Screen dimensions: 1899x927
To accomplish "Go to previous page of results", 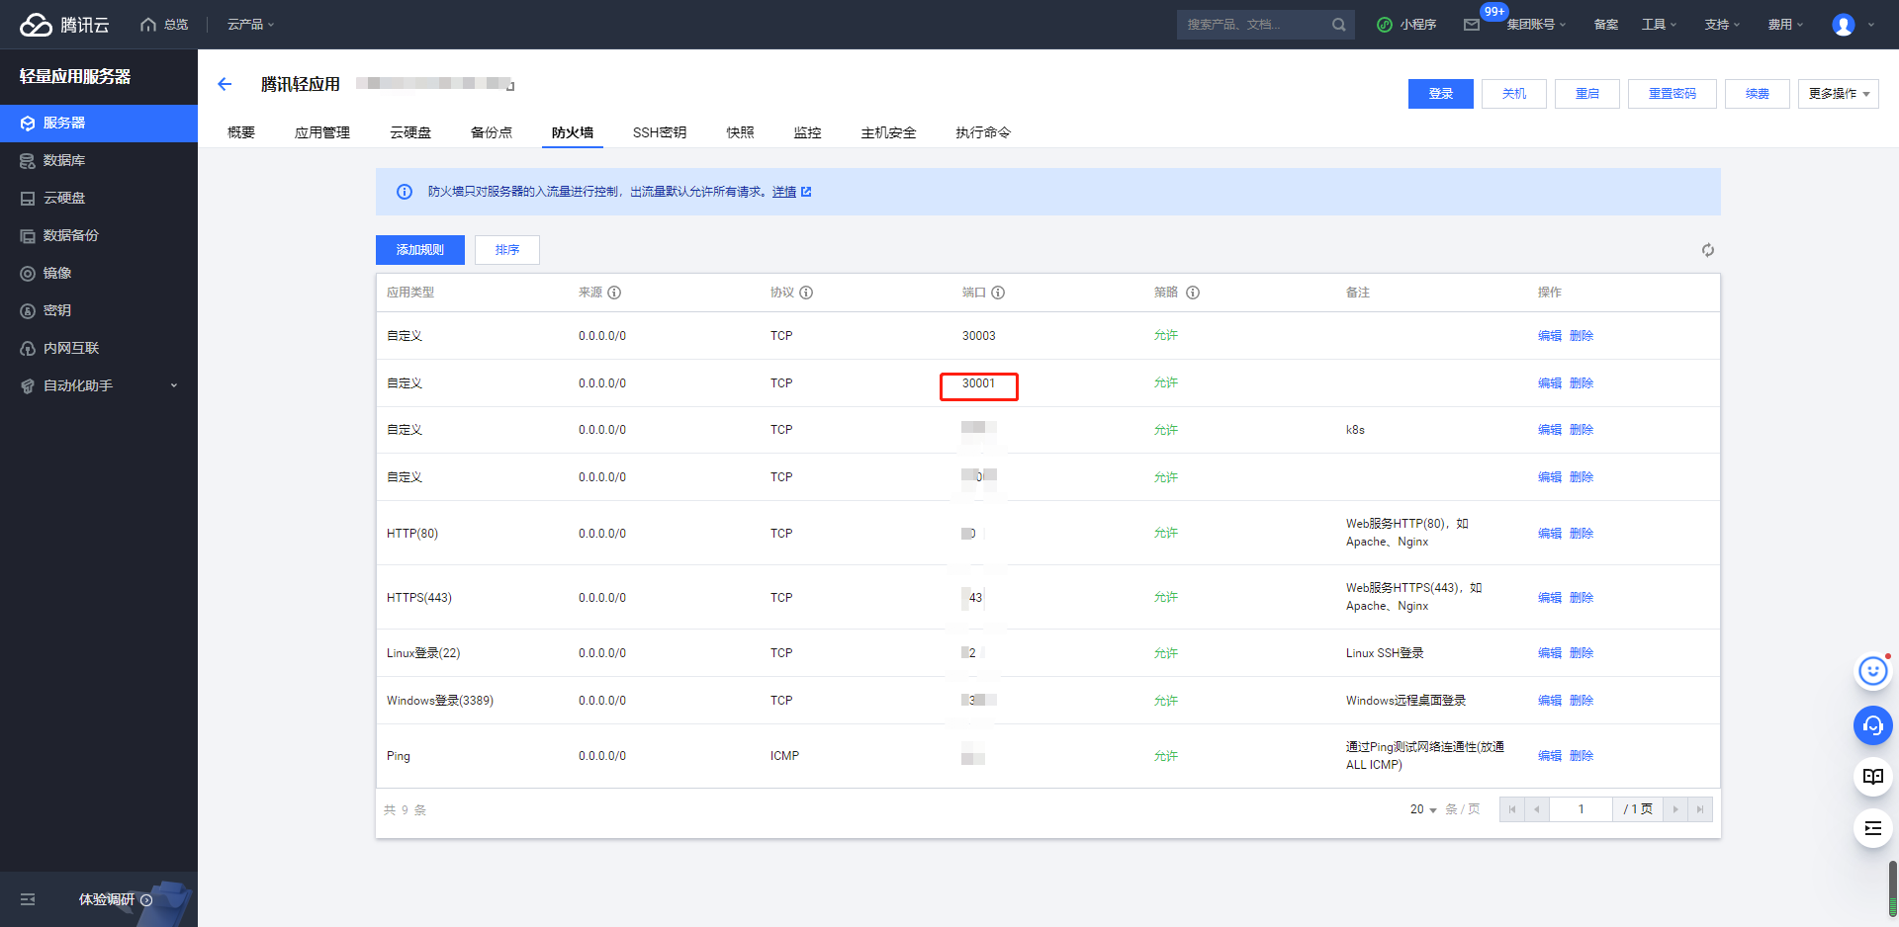I will pyautogui.click(x=1536, y=809).
